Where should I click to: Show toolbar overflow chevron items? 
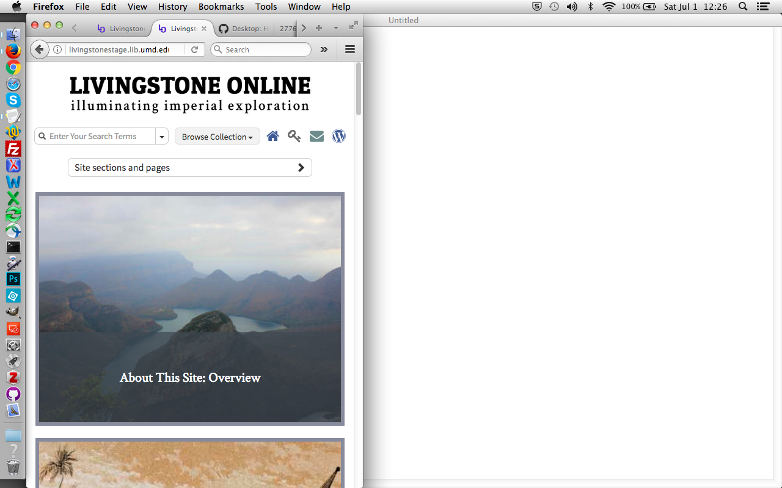pyautogui.click(x=324, y=49)
